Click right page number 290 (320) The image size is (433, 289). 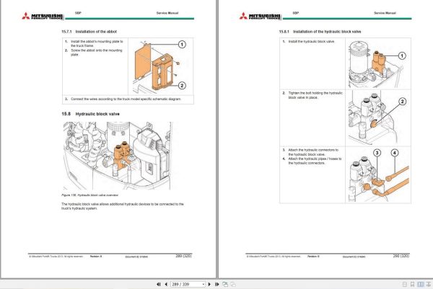click(401, 256)
